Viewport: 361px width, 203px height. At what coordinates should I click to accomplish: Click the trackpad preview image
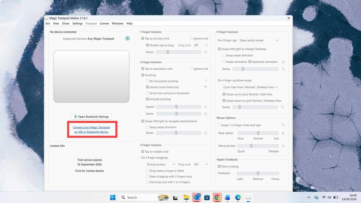(91, 76)
